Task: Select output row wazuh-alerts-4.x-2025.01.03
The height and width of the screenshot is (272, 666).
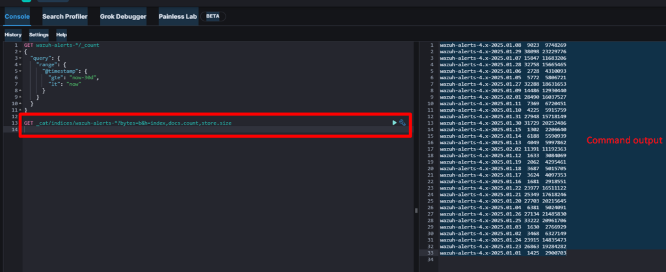Action: 503,227
